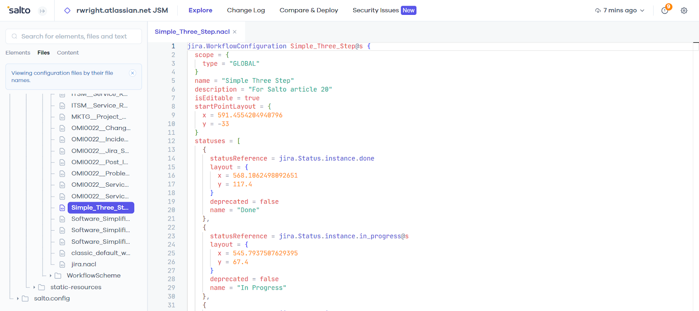This screenshot has height=311, width=699.
Task: Open OMI0022__Post_I file in tree
Action: (100, 162)
